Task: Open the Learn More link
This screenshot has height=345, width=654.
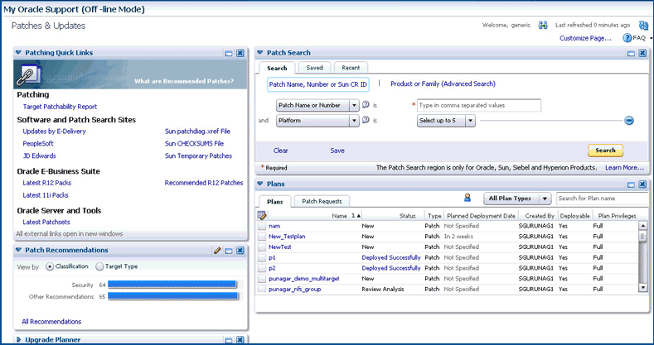Action: 624,168
